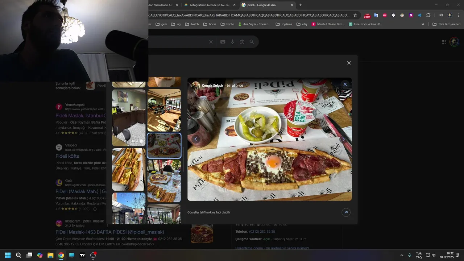
Task: Select the blue-sky storefront thumbnail
Action: (x=129, y=208)
